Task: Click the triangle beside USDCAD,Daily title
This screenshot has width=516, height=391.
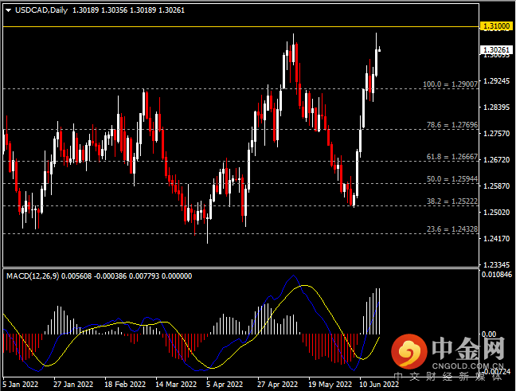Action: [9, 10]
